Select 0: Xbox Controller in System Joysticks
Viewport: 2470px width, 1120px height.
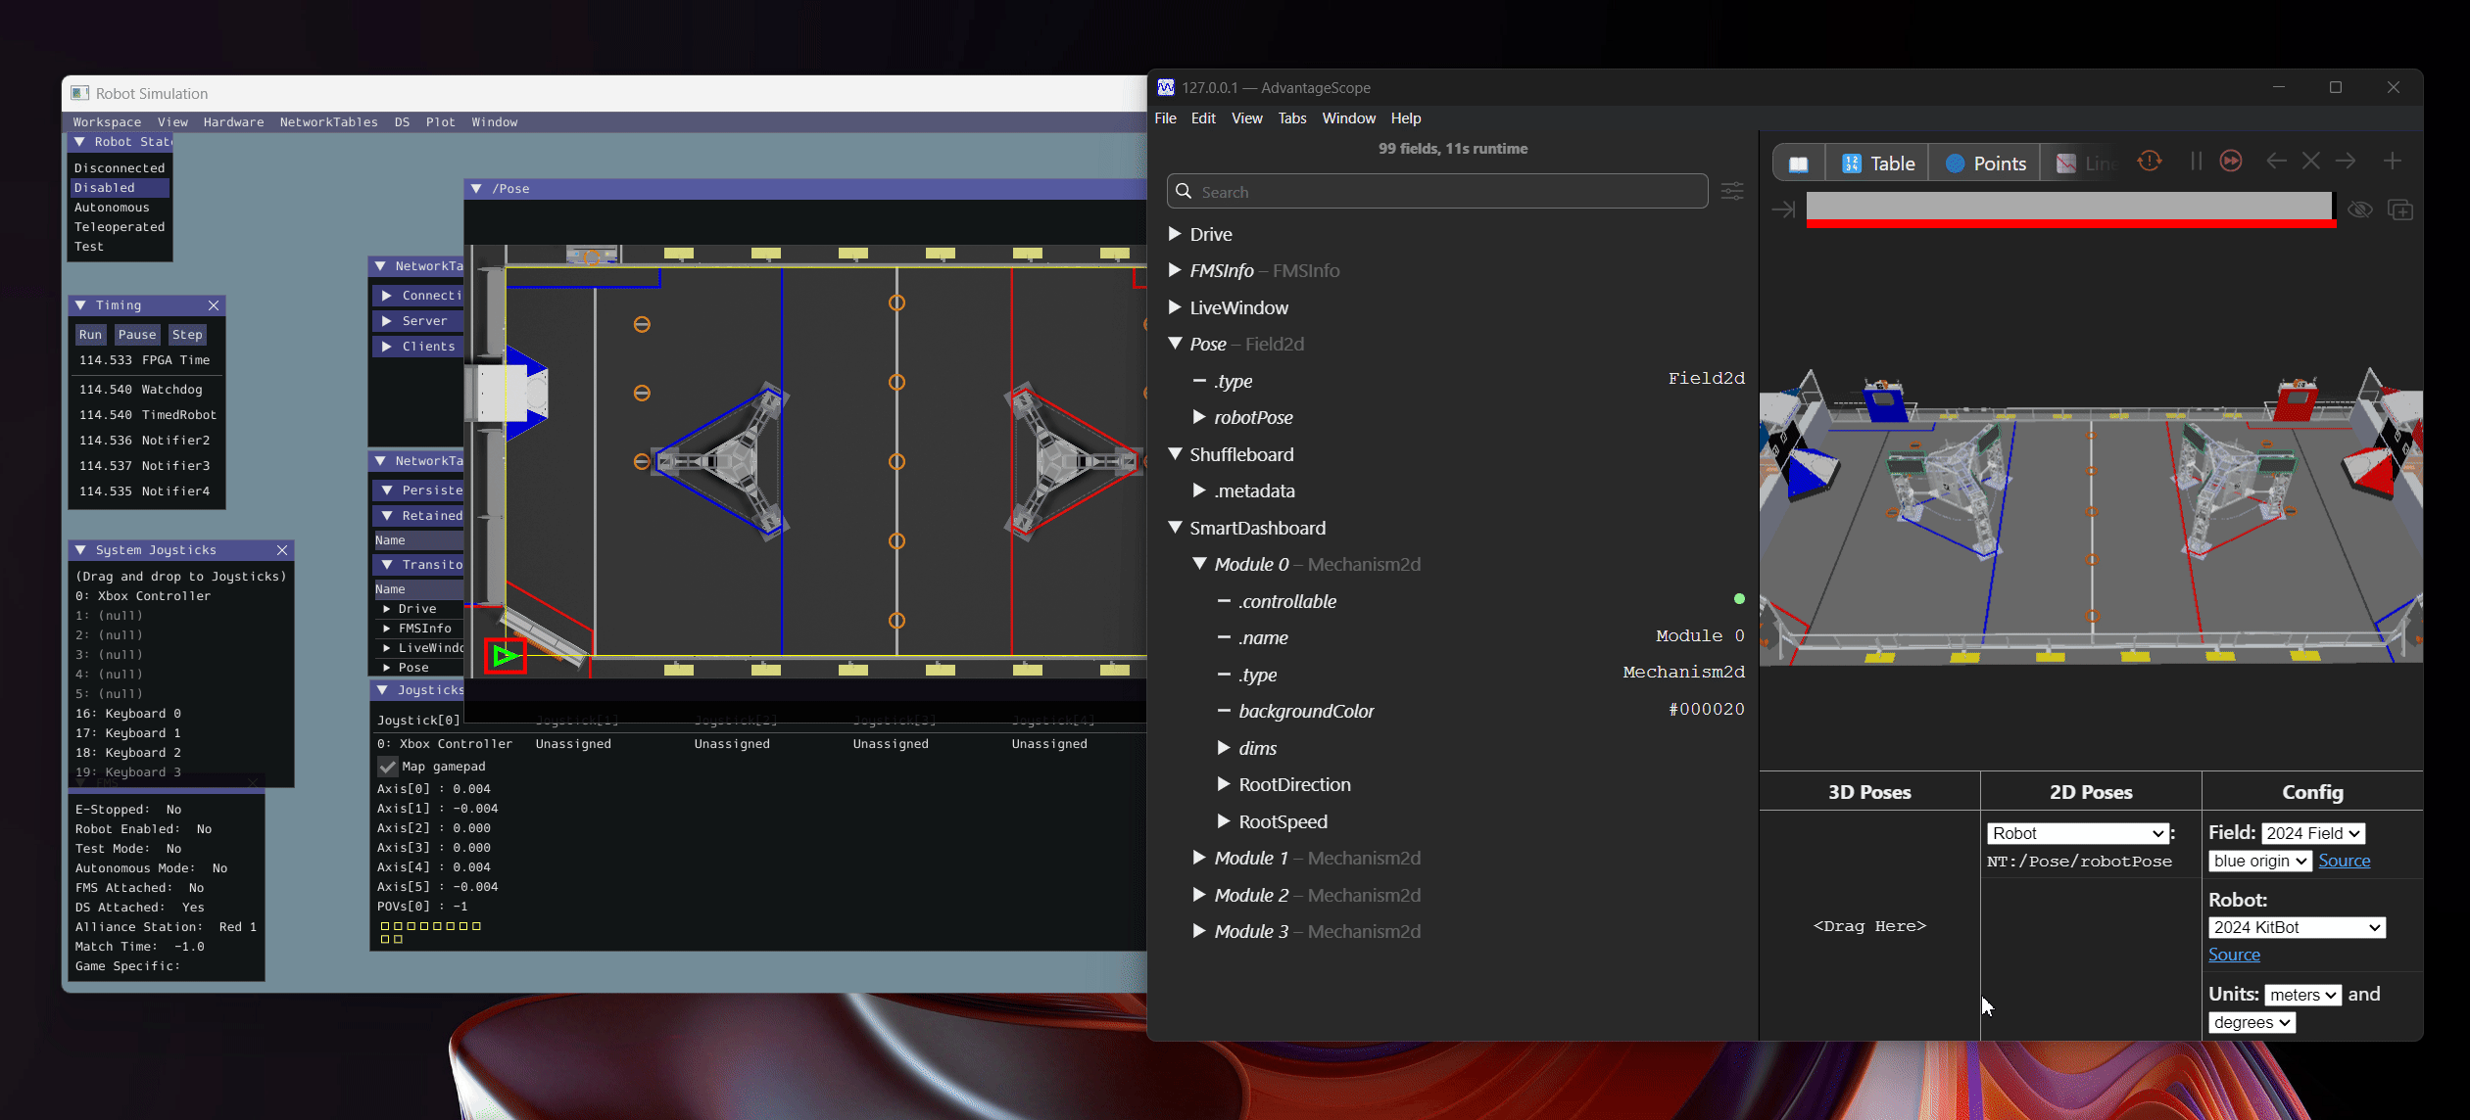(143, 596)
